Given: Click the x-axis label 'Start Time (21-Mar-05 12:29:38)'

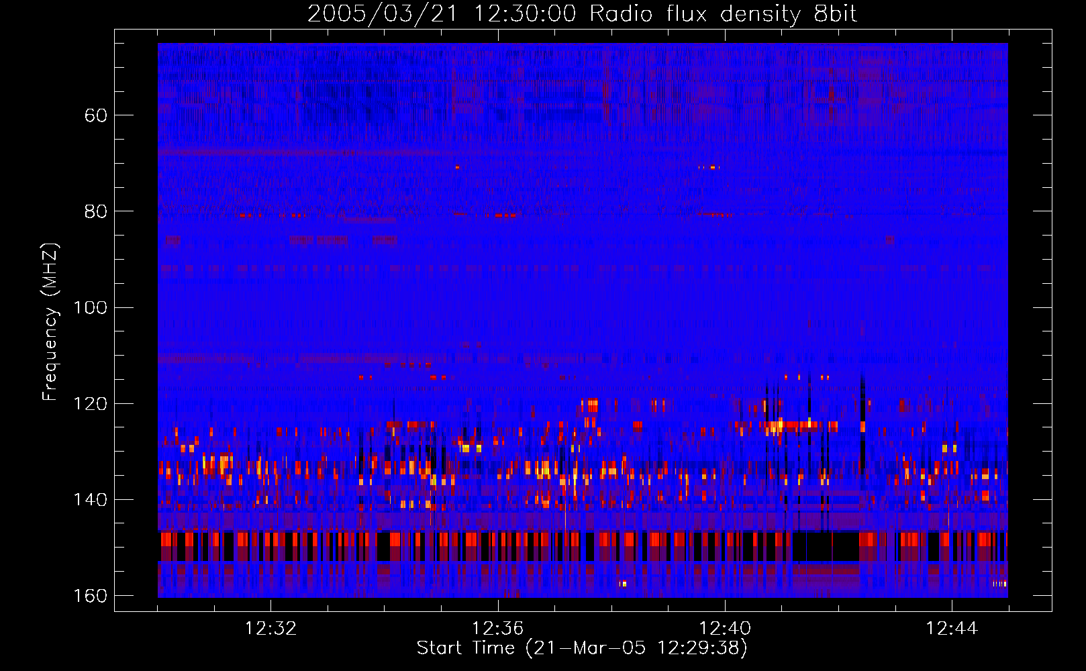Looking at the screenshot, I should tap(582, 648).
